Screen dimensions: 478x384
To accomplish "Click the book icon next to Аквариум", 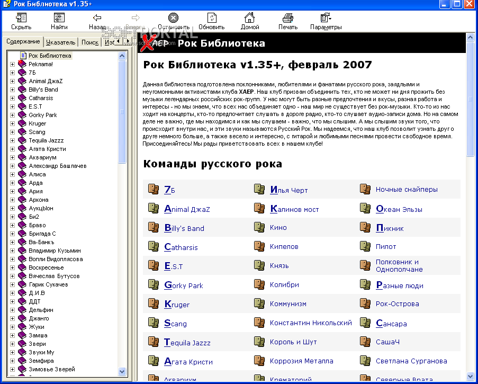I will pos(22,157).
